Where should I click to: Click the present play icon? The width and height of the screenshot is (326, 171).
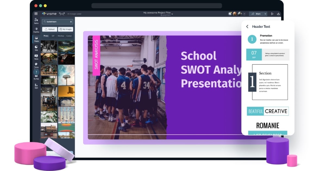pos(272,14)
